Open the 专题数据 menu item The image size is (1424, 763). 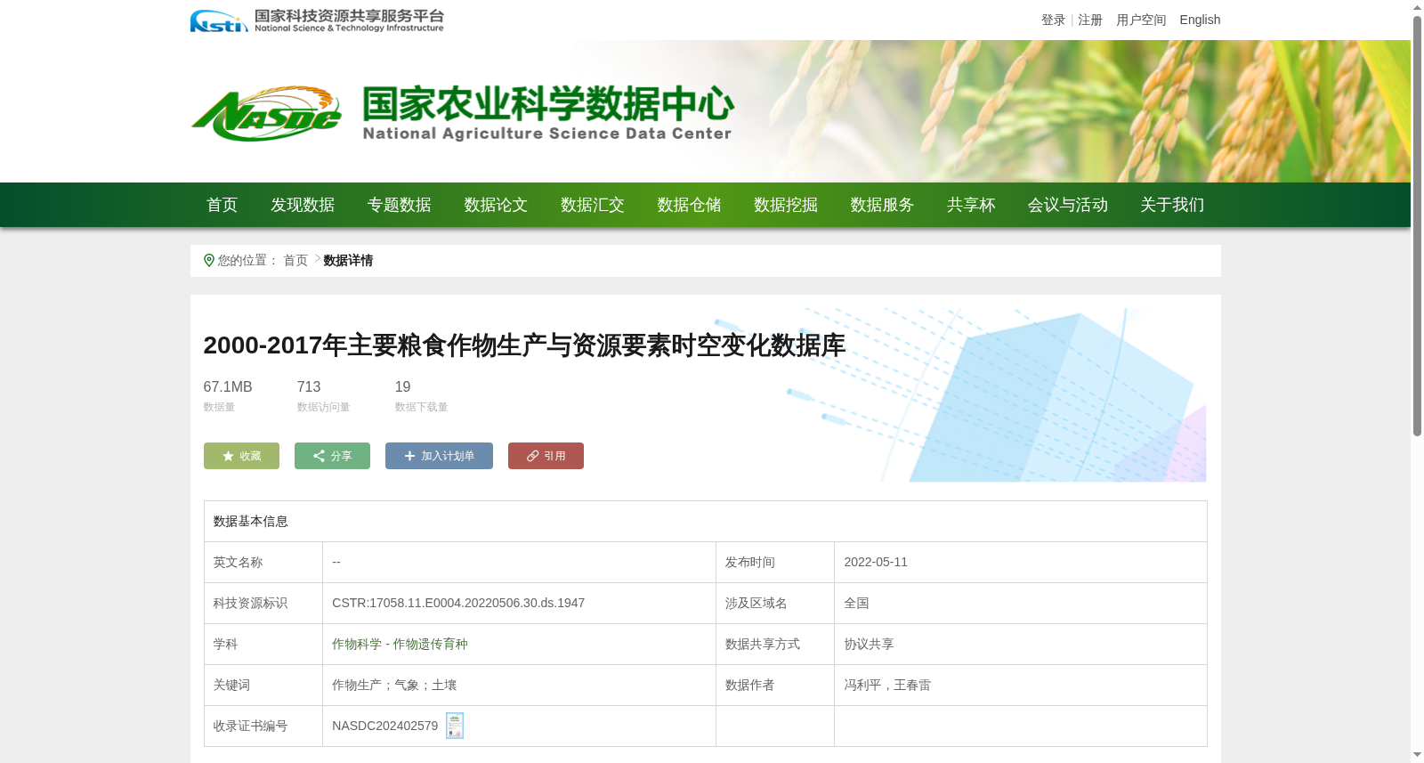tap(400, 205)
